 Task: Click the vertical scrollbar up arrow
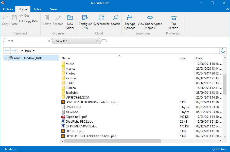(224, 58)
